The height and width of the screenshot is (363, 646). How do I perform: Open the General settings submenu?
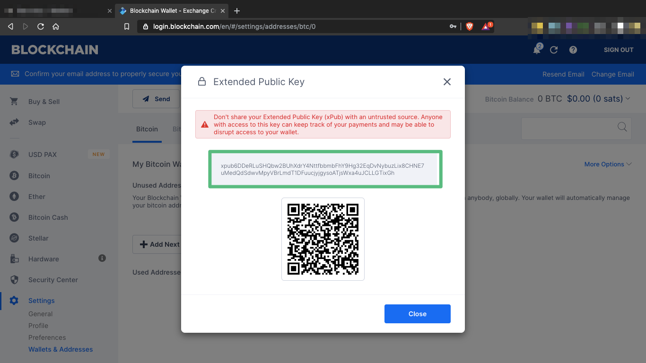[x=41, y=314]
